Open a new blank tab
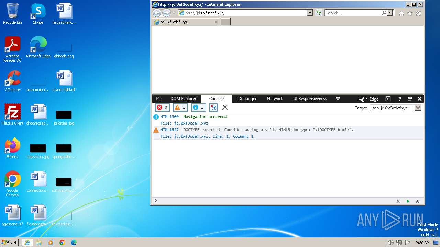This screenshot has width=440, height=247. (225, 22)
